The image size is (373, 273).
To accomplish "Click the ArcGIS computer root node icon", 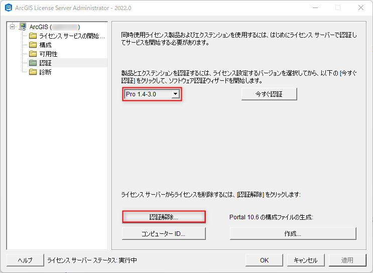I will pos(23,27).
